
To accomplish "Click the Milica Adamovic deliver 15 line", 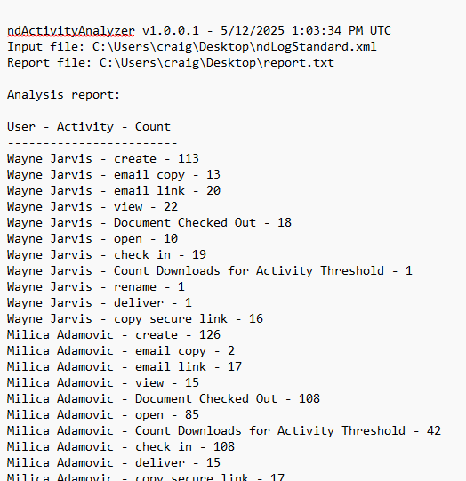I will 114,462.
